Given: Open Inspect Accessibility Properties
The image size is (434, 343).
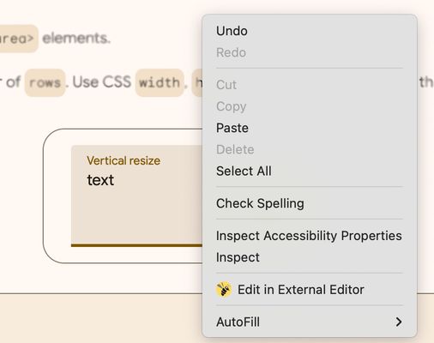Looking at the screenshot, I should tap(310, 236).
